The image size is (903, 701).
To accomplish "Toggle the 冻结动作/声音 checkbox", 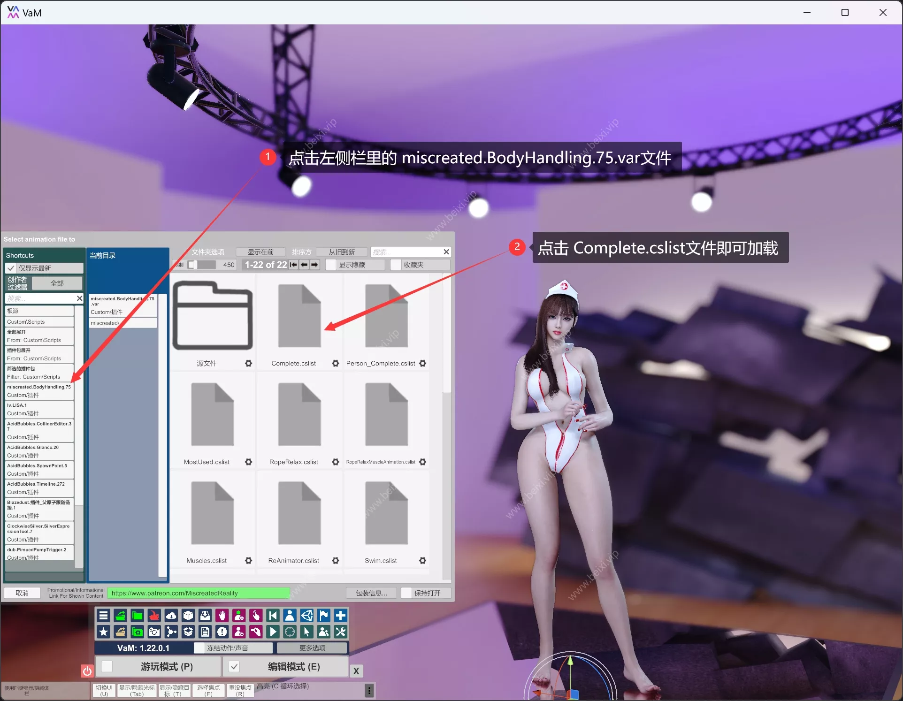I will [x=199, y=648].
